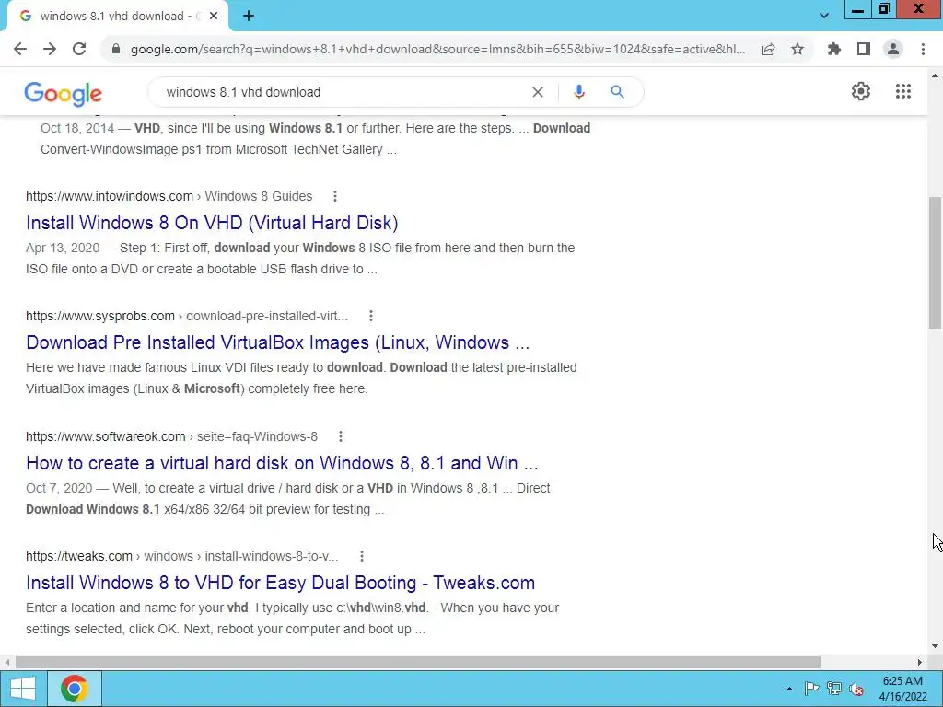Open Chrome three-dot menu

[923, 50]
